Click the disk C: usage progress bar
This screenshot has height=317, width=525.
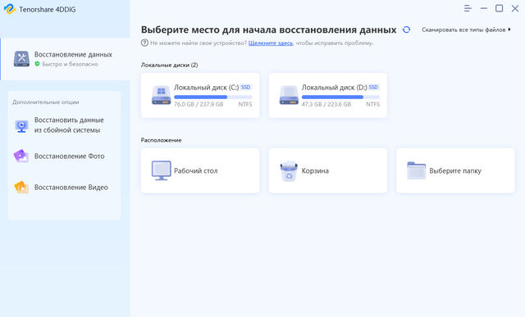tap(213, 97)
